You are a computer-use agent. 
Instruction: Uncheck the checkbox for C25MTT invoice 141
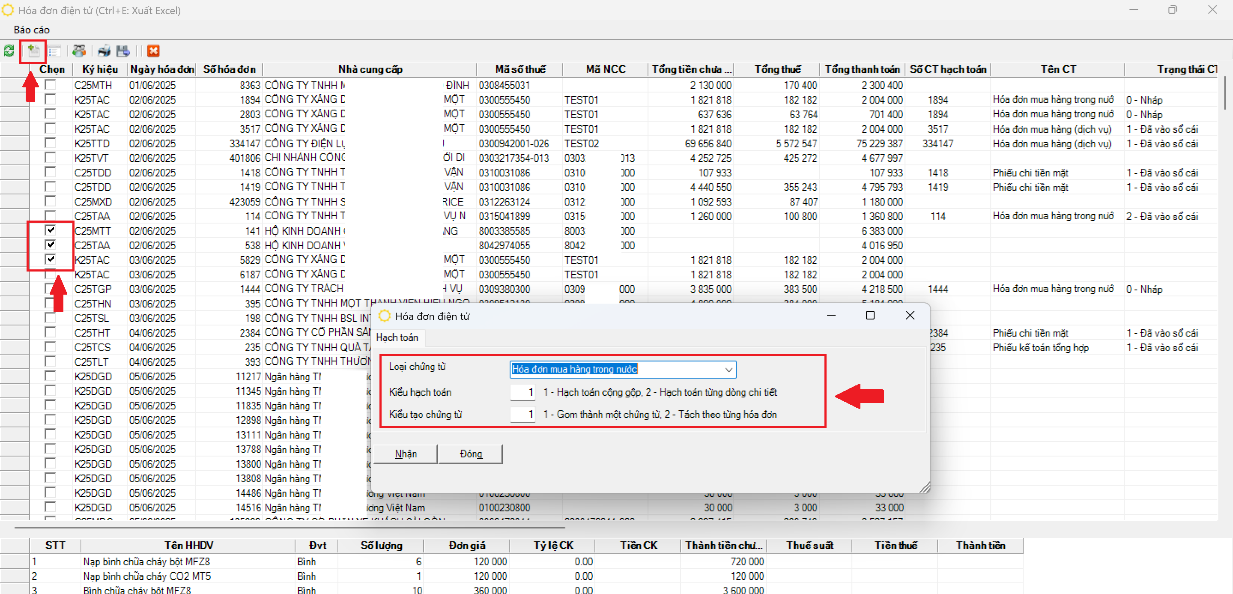(50, 230)
